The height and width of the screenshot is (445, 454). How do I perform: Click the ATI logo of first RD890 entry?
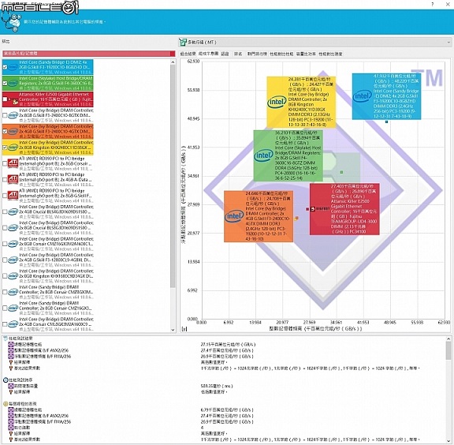coord(13,163)
